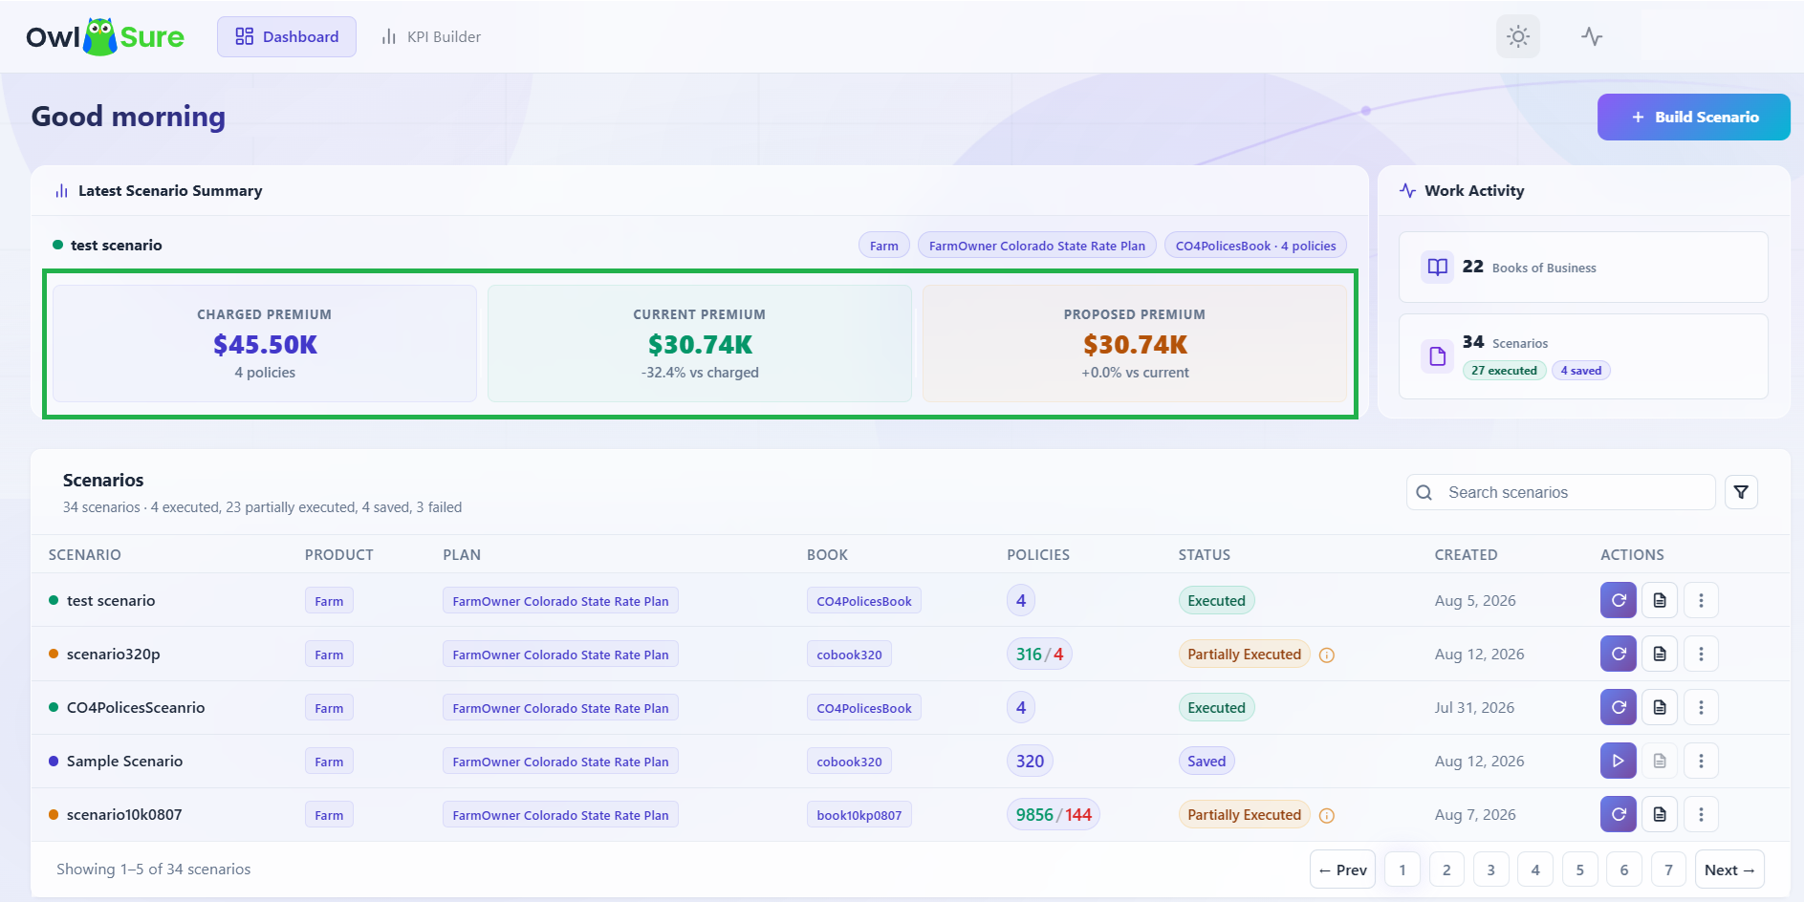The width and height of the screenshot is (1804, 902).
Task: Click the book10kp0807 book tag
Action: 859,815
